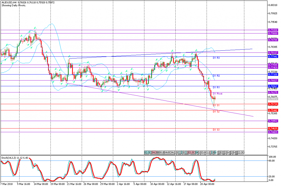
Task: Select the D1 R2 resistance label
Action: click(x=216, y=76)
